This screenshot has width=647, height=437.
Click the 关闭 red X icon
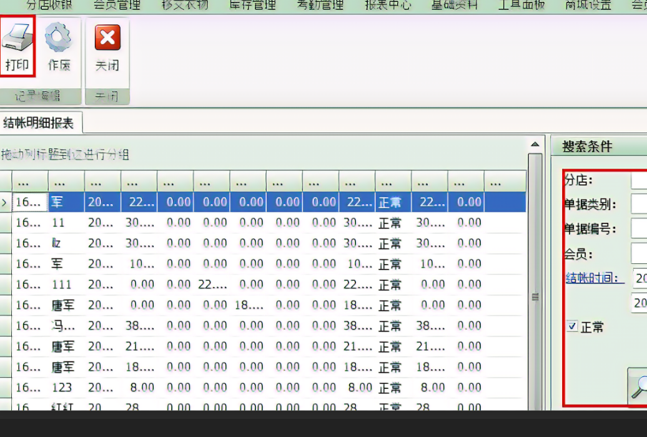[107, 38]
